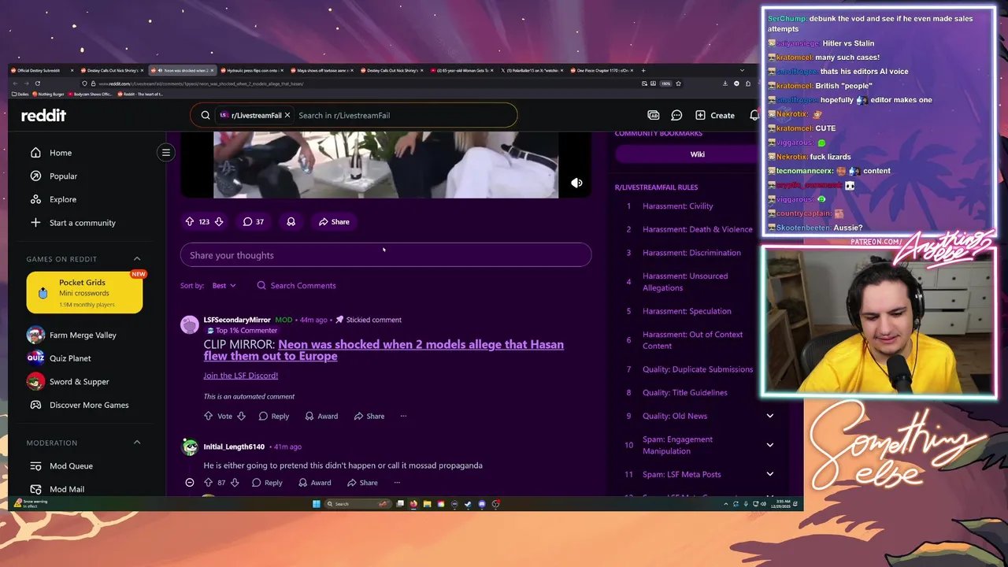This screenshot has width=1008, height=567.
Task: Open more options on Initial_Length6140 comment
Action: pyautogui.click(x=397, y=483)
